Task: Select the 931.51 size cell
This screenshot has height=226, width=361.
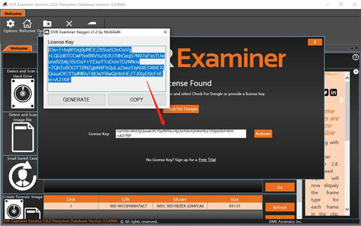Action: tap(235, 206)
